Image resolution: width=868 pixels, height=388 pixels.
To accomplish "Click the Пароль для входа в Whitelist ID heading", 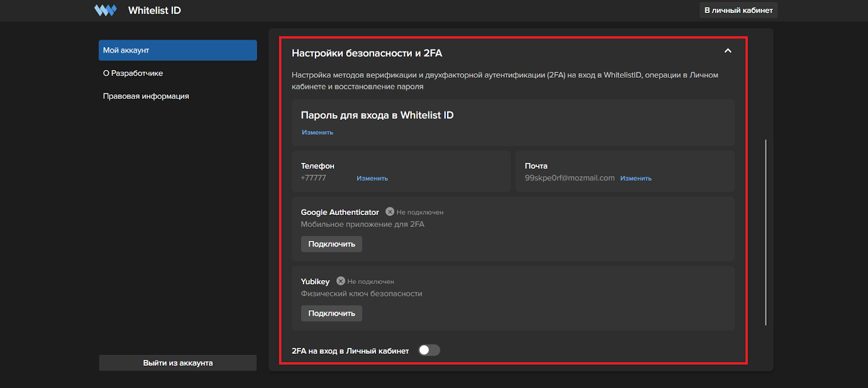I will click(x=377, y=115).
